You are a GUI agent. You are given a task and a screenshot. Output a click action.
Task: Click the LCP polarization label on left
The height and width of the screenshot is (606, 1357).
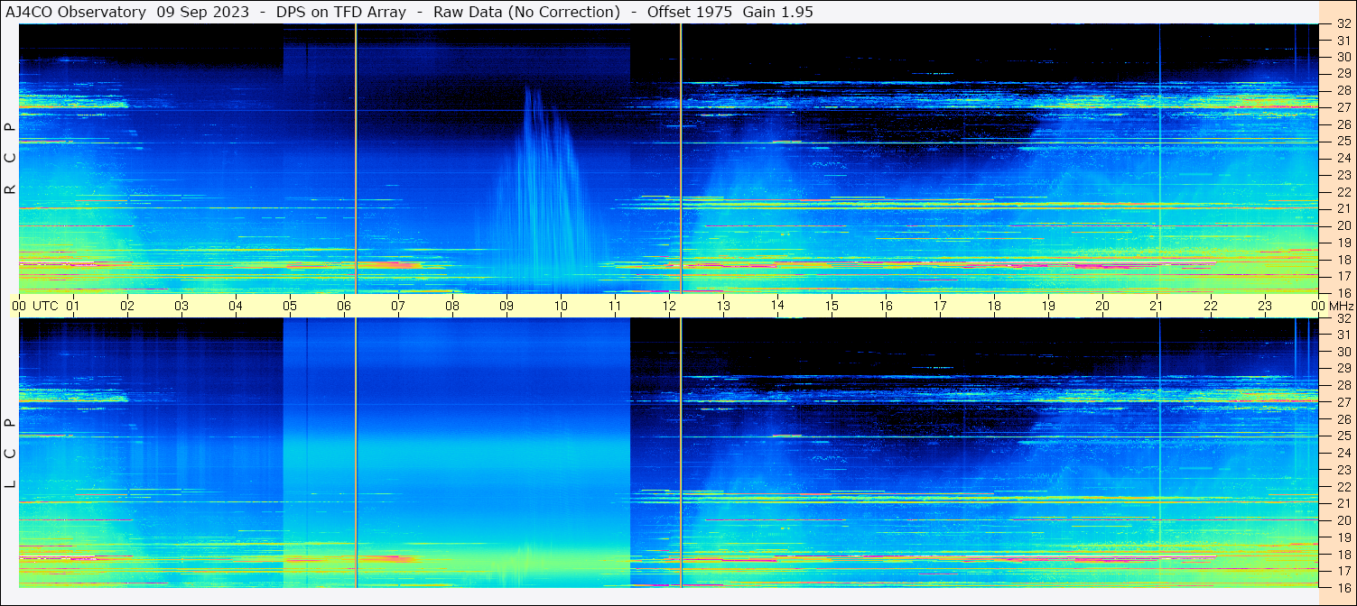[x=10, y=454]
